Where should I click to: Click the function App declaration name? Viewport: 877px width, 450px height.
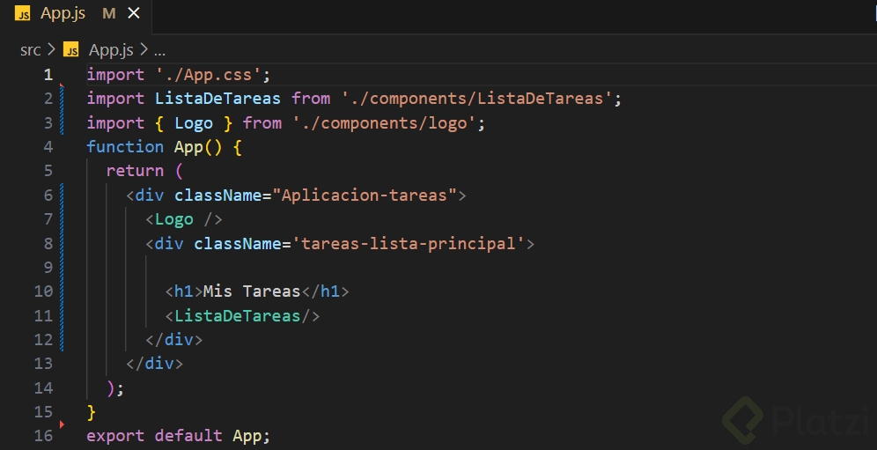pos(188,147)
